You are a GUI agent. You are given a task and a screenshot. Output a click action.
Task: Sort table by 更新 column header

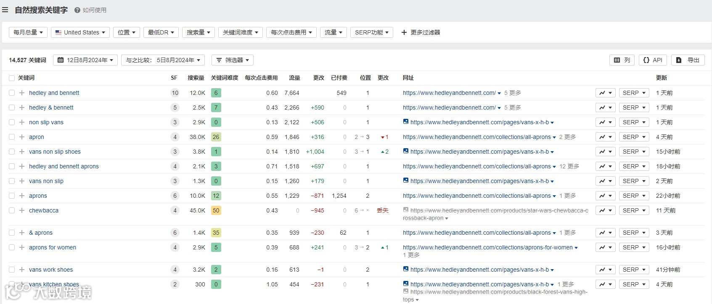pyautogui.click(x=662, y=78)
